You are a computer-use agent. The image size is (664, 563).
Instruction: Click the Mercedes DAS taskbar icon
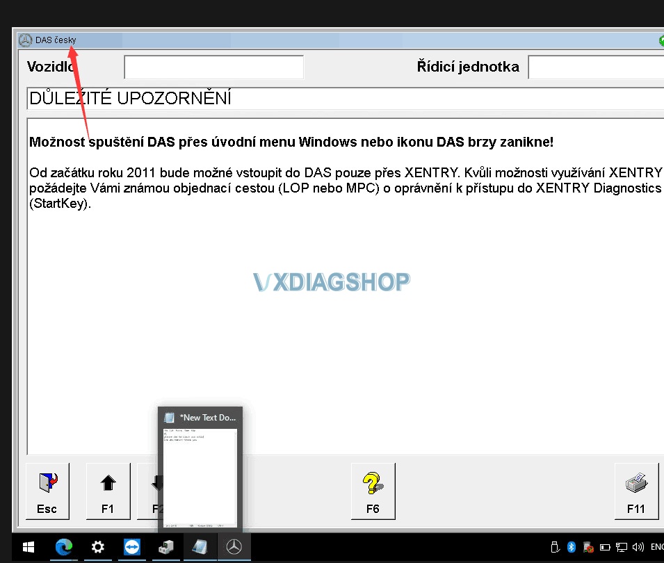tap(234, 547)
